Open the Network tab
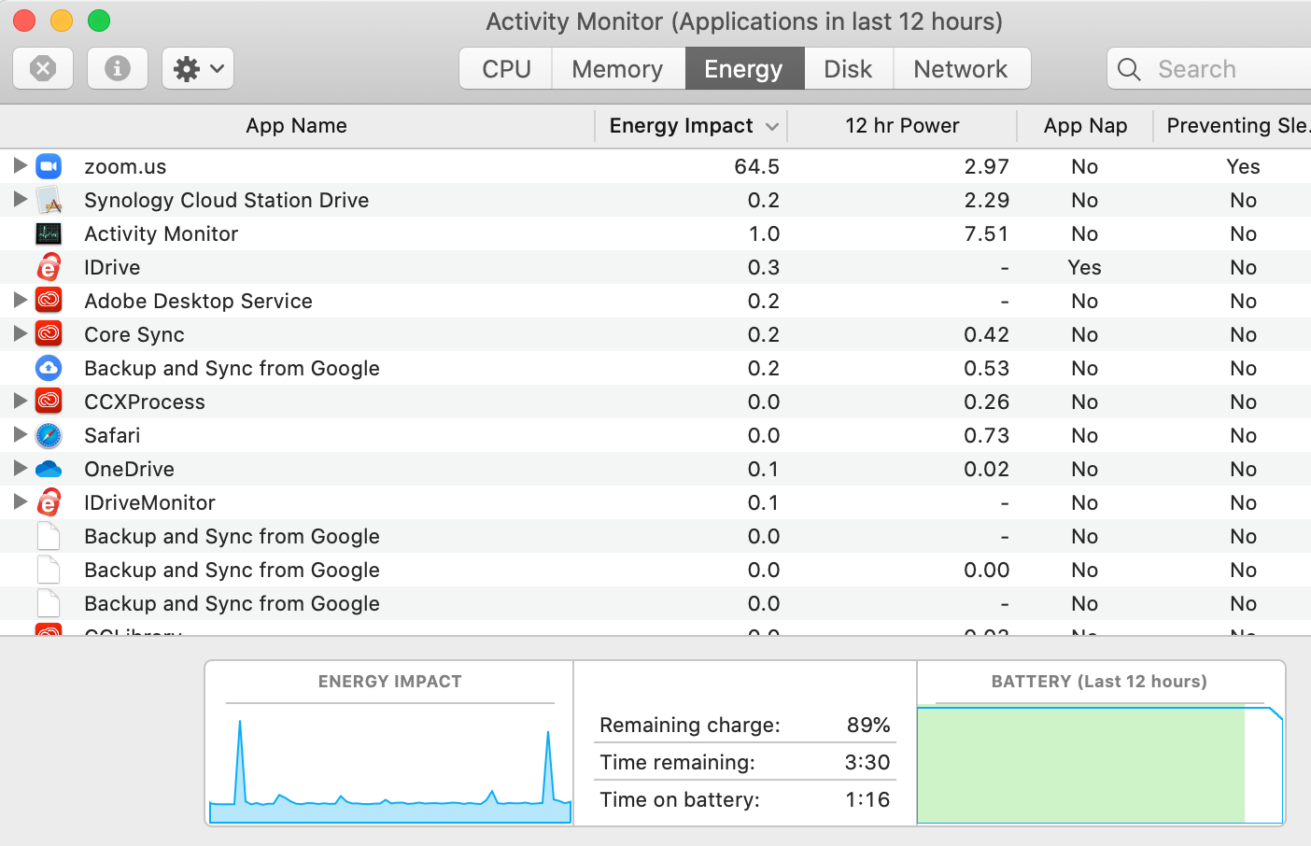The height and width of the screenshot is (846, 1311). [961, 69]
